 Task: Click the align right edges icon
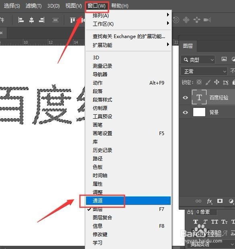[x=42, y=20]
